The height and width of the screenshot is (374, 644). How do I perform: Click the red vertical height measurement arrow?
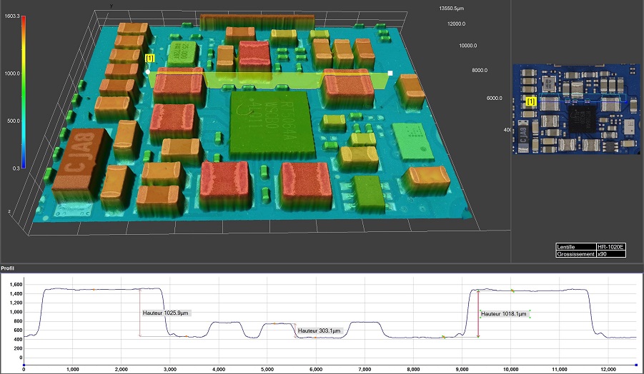[477, 314]
